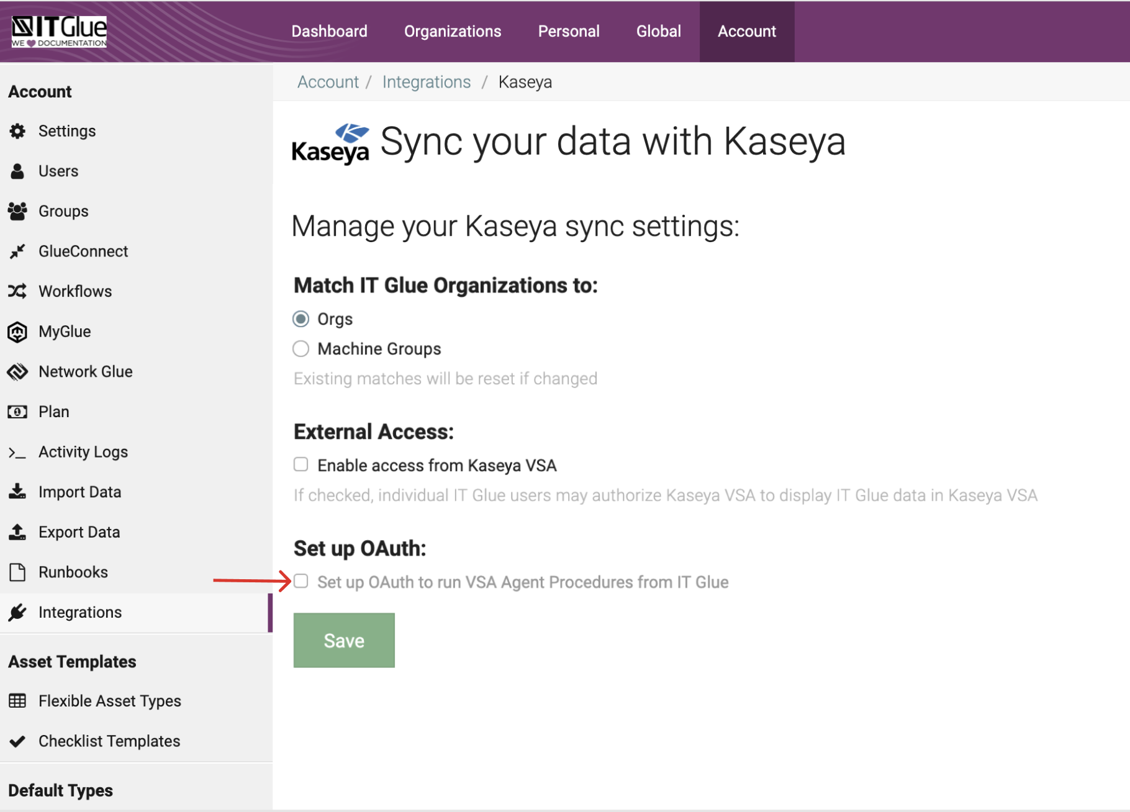Select the Orgs radio button
1130x812 pixels.
[301, 319]
